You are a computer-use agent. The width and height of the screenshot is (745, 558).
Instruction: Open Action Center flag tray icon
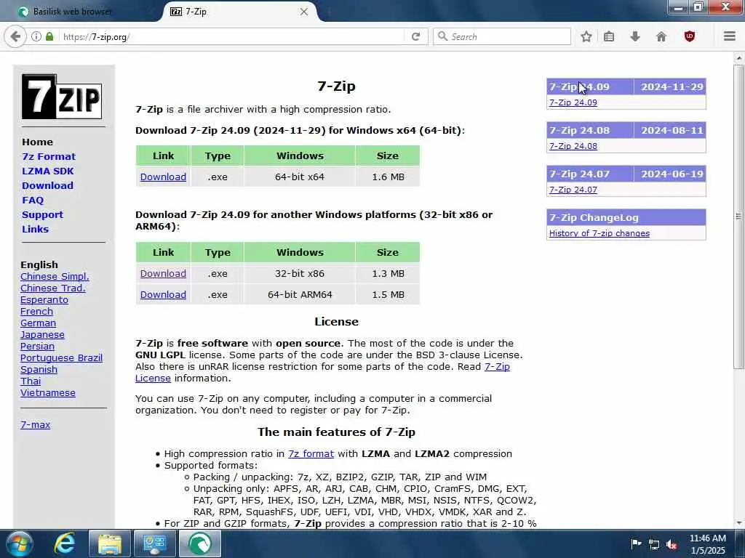coord(636,544)
